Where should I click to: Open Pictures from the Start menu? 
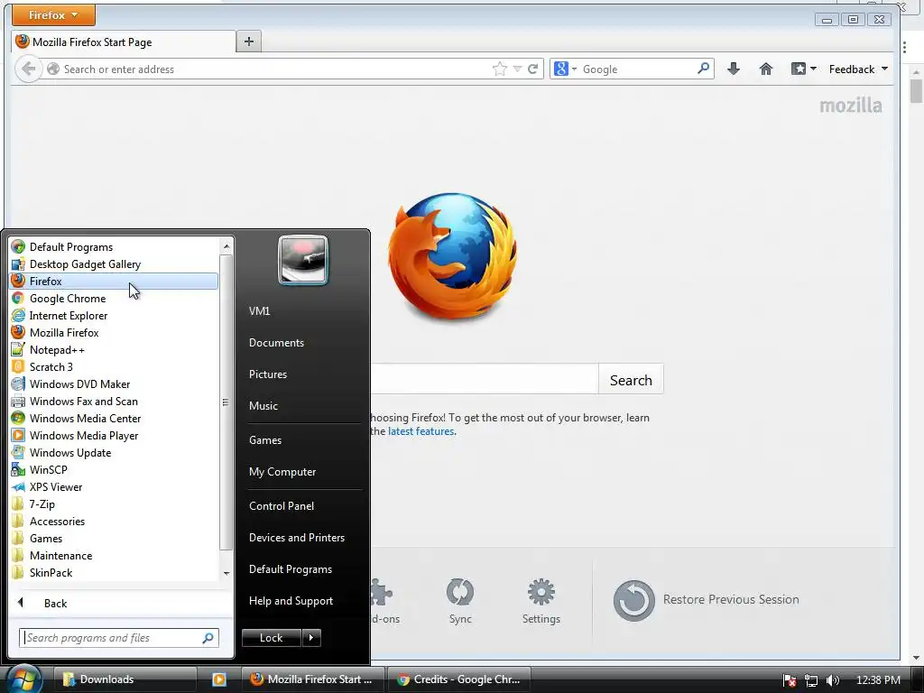pos(267,374)
